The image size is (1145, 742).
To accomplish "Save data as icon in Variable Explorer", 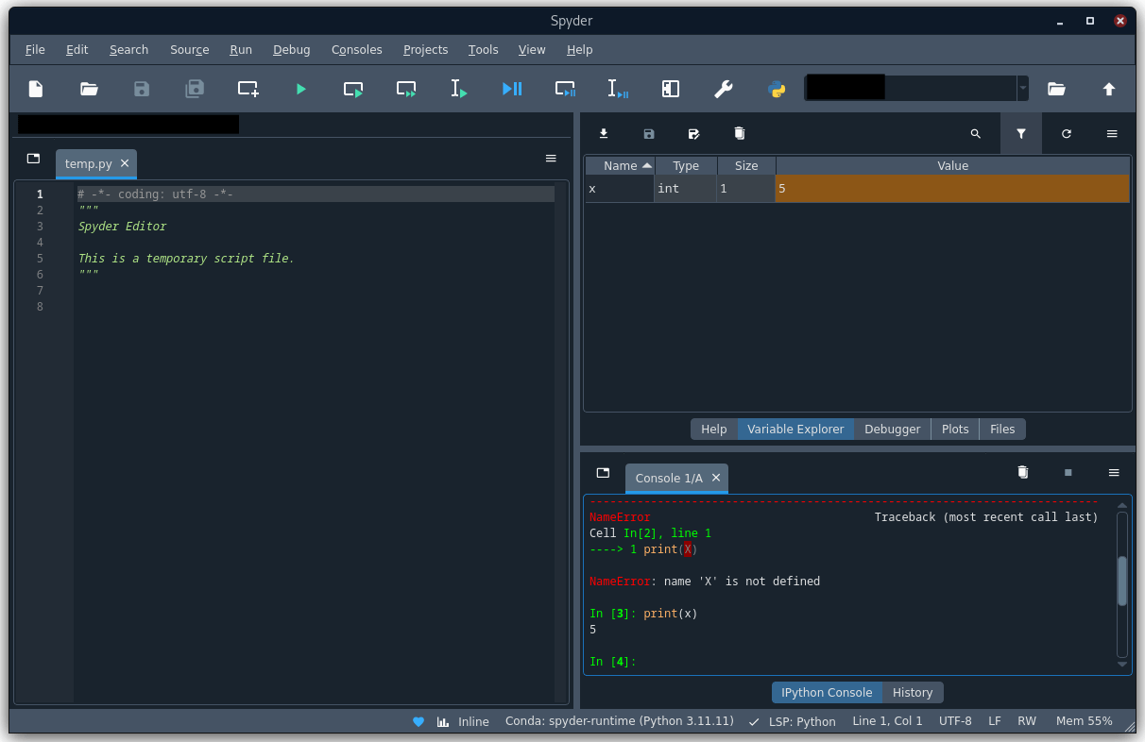I will click(694, 134).
